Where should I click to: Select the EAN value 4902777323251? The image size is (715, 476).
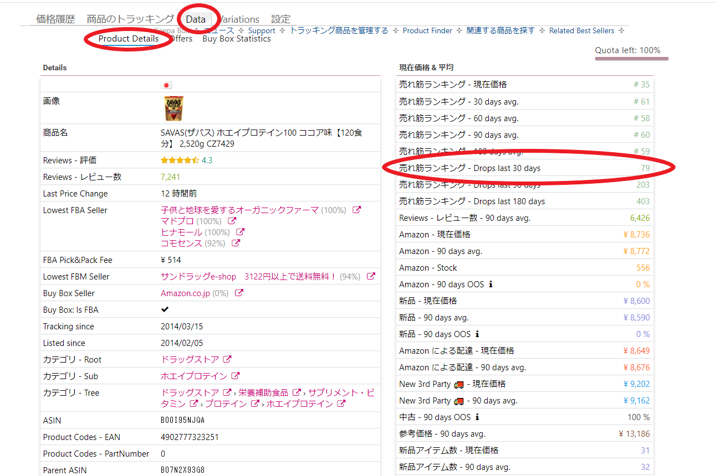[190, 437]
